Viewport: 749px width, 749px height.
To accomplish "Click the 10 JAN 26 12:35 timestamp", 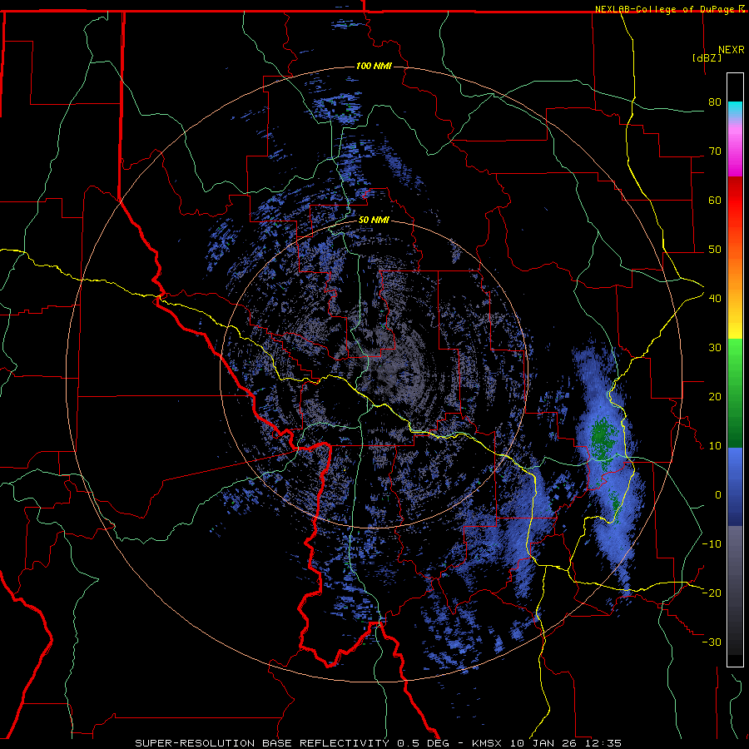I will click(566, 743).
